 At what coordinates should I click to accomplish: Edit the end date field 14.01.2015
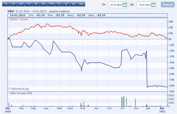coord(146,5)
